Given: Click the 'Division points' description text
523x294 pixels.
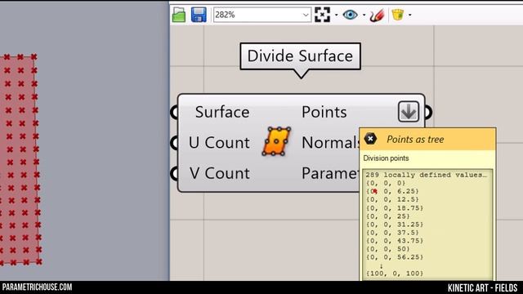Looking at the screenshot, I should point(386,158).
